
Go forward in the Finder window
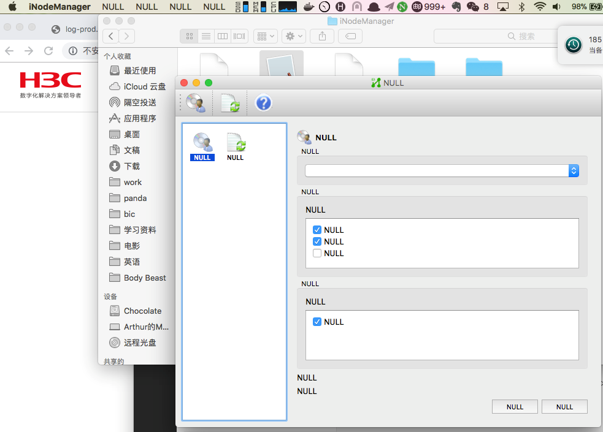coord(126,36)
